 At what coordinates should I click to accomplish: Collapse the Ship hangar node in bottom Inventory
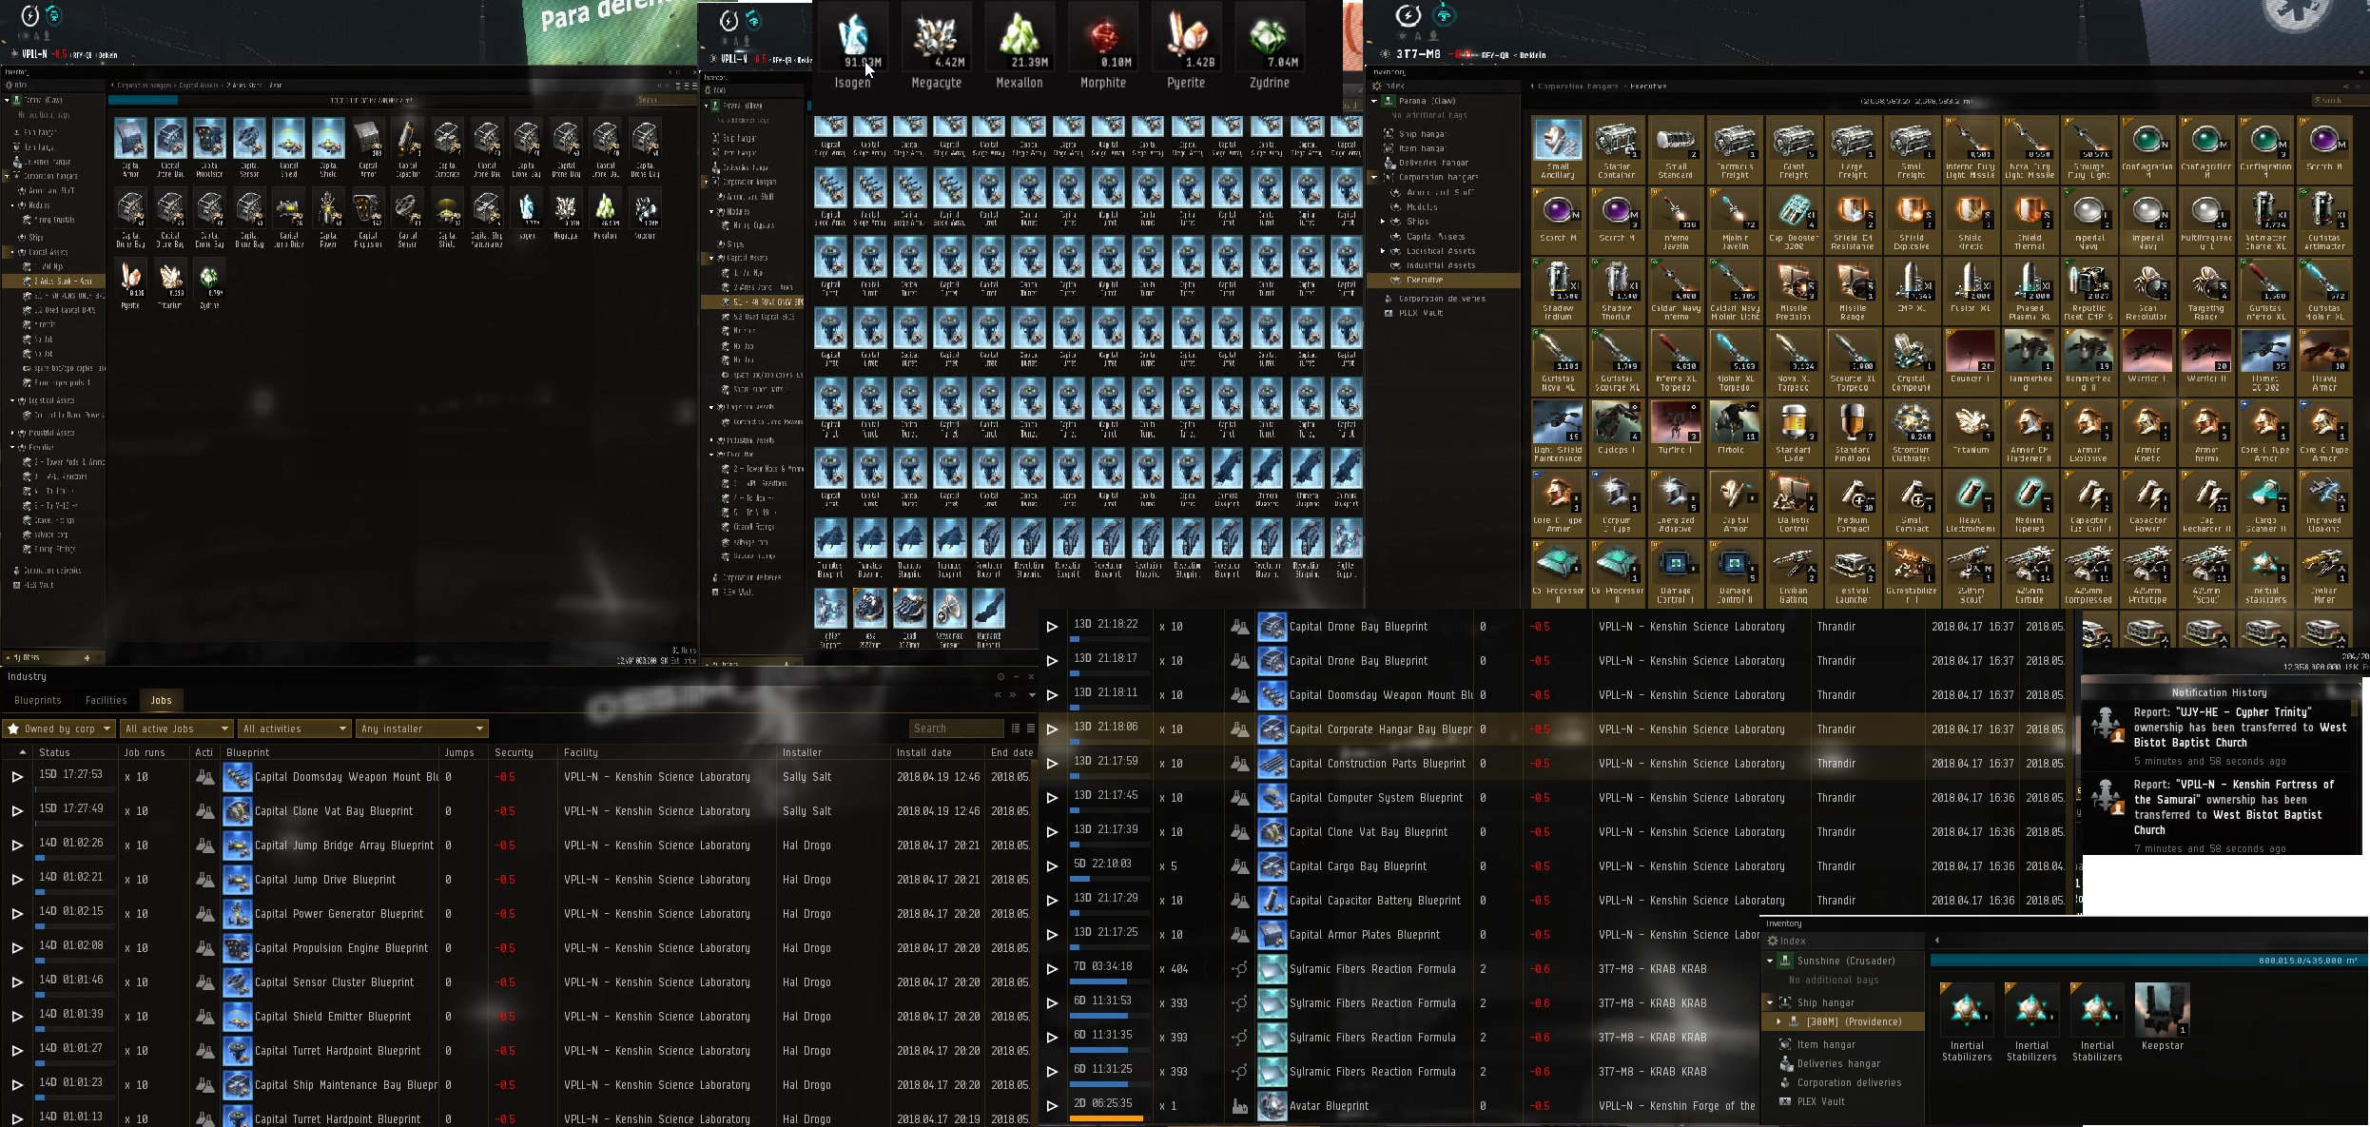pos(1770,1002)
